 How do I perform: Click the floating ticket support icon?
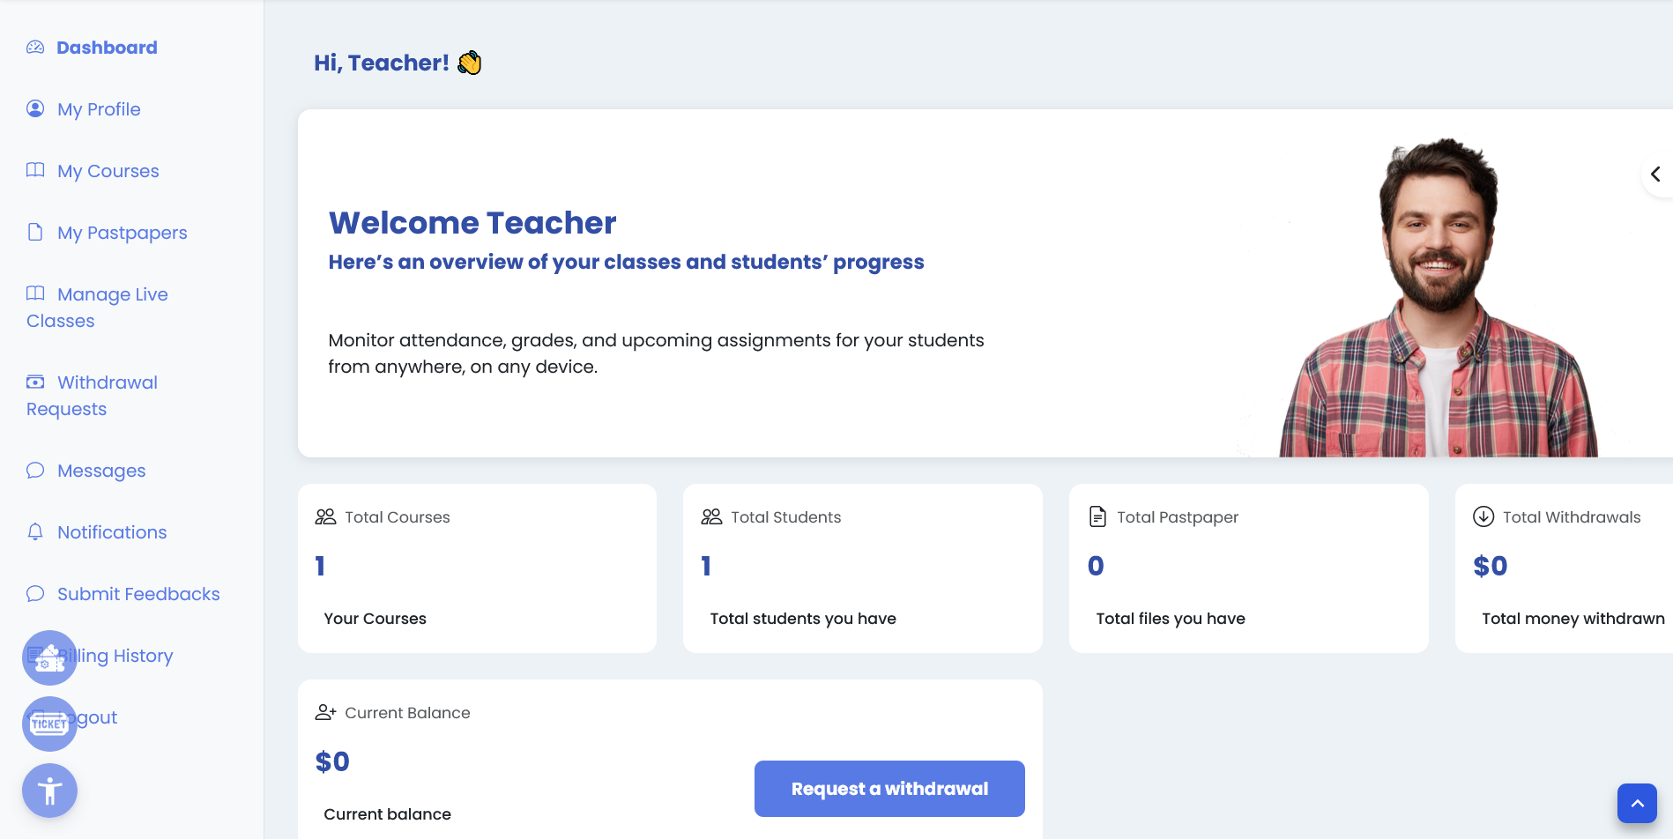pos(49,724)
